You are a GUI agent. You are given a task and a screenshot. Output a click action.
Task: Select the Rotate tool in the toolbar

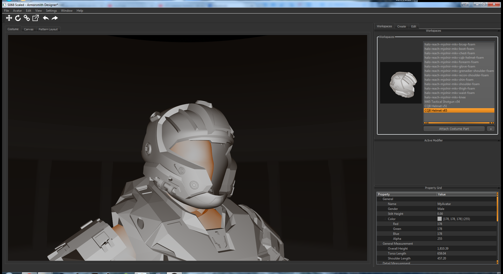click(18, 18)
